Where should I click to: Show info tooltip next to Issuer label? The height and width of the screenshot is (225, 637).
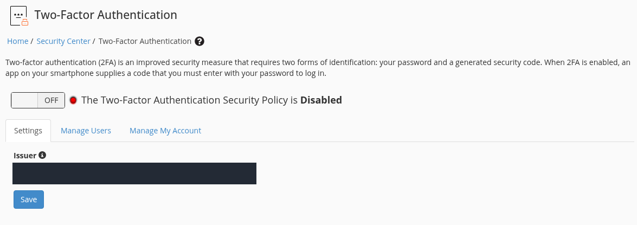coord(42,155)
